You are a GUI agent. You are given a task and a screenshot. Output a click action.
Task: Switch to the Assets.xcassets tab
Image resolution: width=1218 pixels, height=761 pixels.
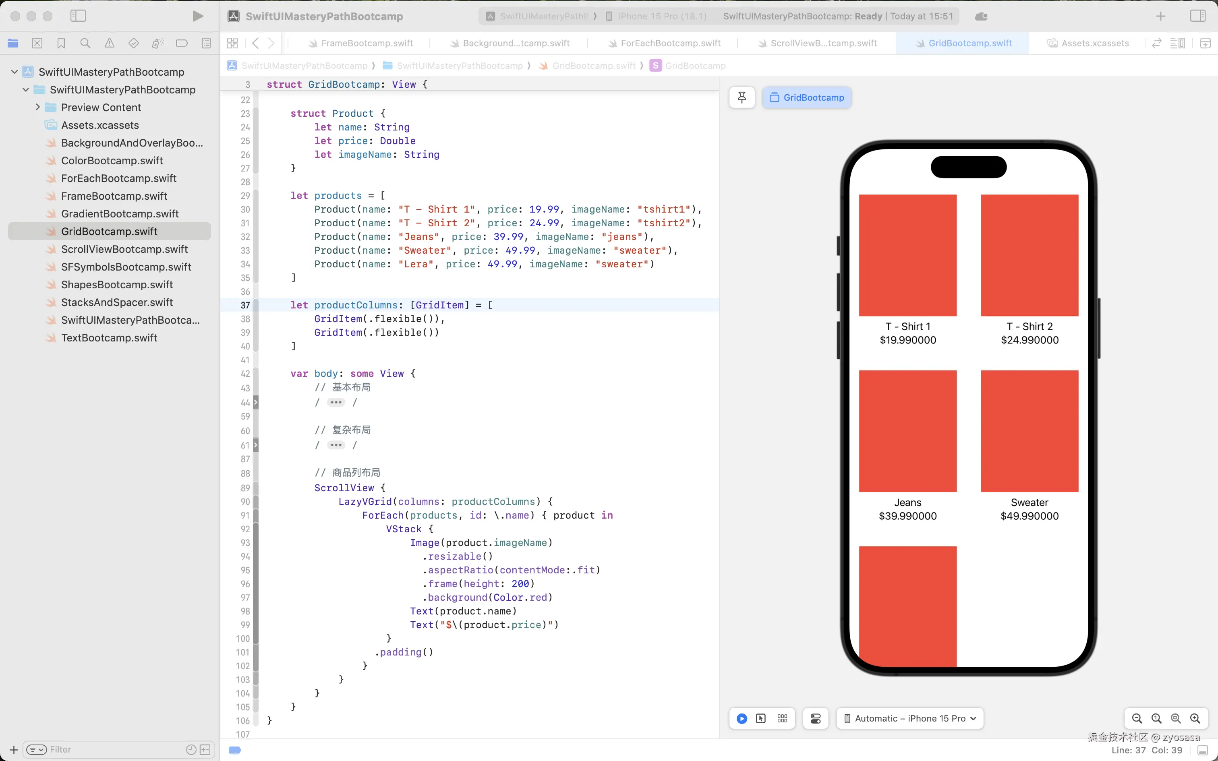coord(1095,43)
